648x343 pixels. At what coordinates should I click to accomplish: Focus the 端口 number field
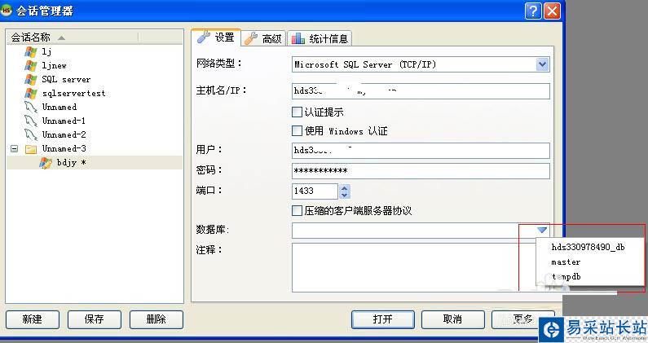[315, 191]
